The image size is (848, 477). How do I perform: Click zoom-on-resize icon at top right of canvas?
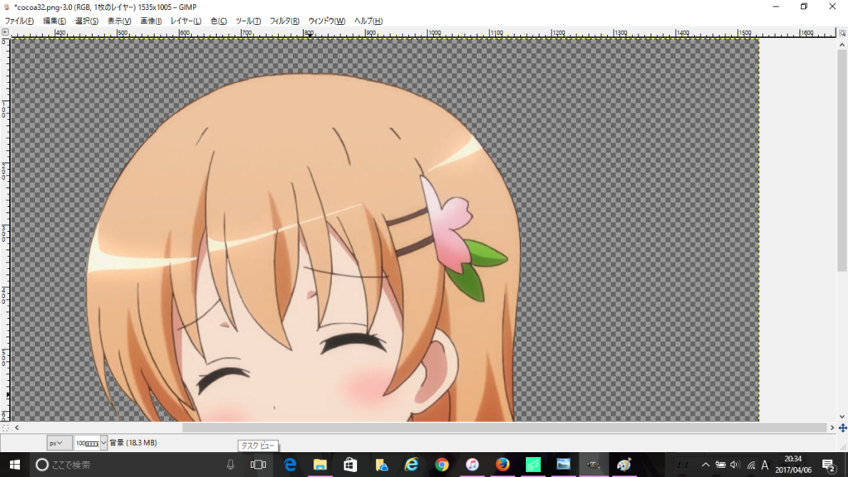pos(842,32)
